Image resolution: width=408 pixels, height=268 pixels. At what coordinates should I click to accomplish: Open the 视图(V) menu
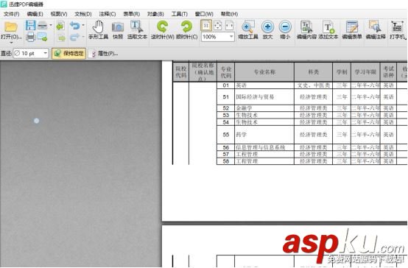pos(59,14)
